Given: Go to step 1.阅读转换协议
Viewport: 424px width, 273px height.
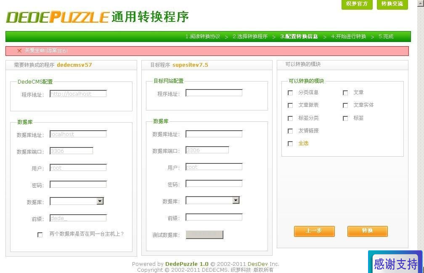Looking at the screenshot, I should tap(203, 37).
